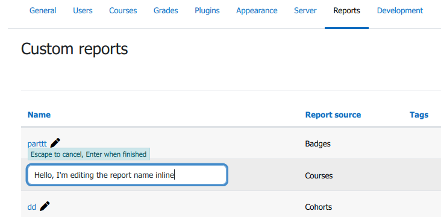Switch to the Server tab
The height and width of the screenshot is (217, 441).
305,11
